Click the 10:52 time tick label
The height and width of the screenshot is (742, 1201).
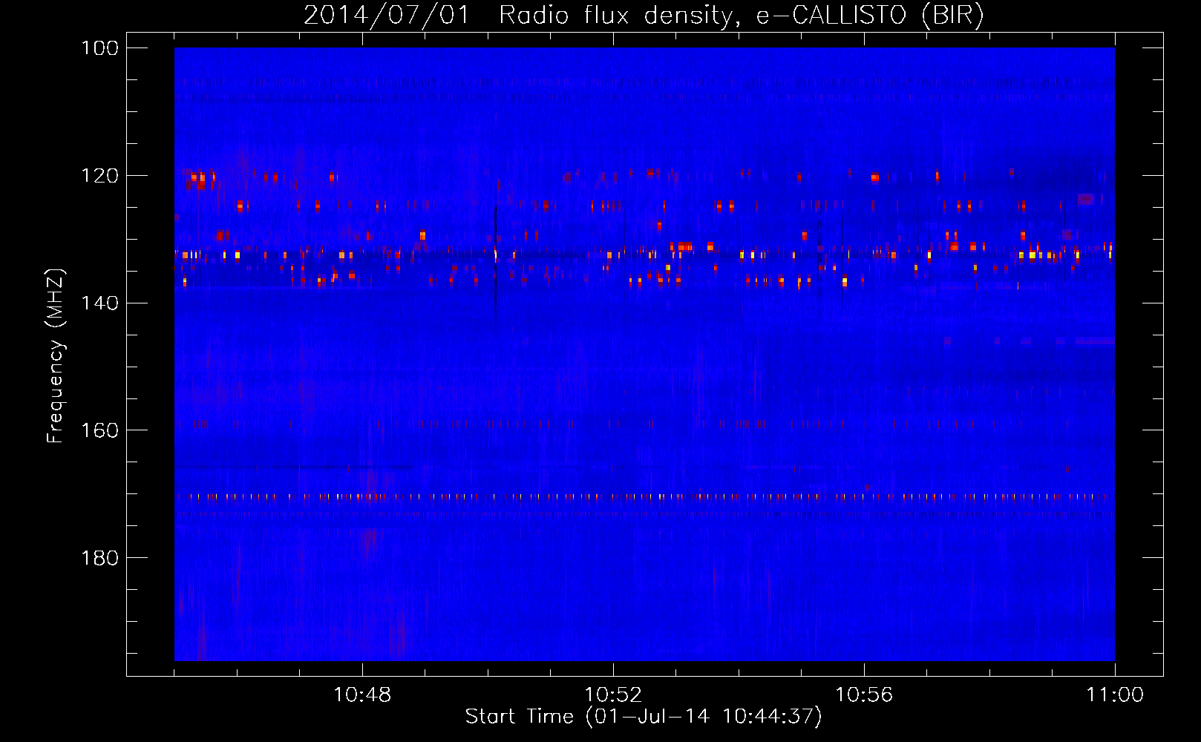coord(613,695)
